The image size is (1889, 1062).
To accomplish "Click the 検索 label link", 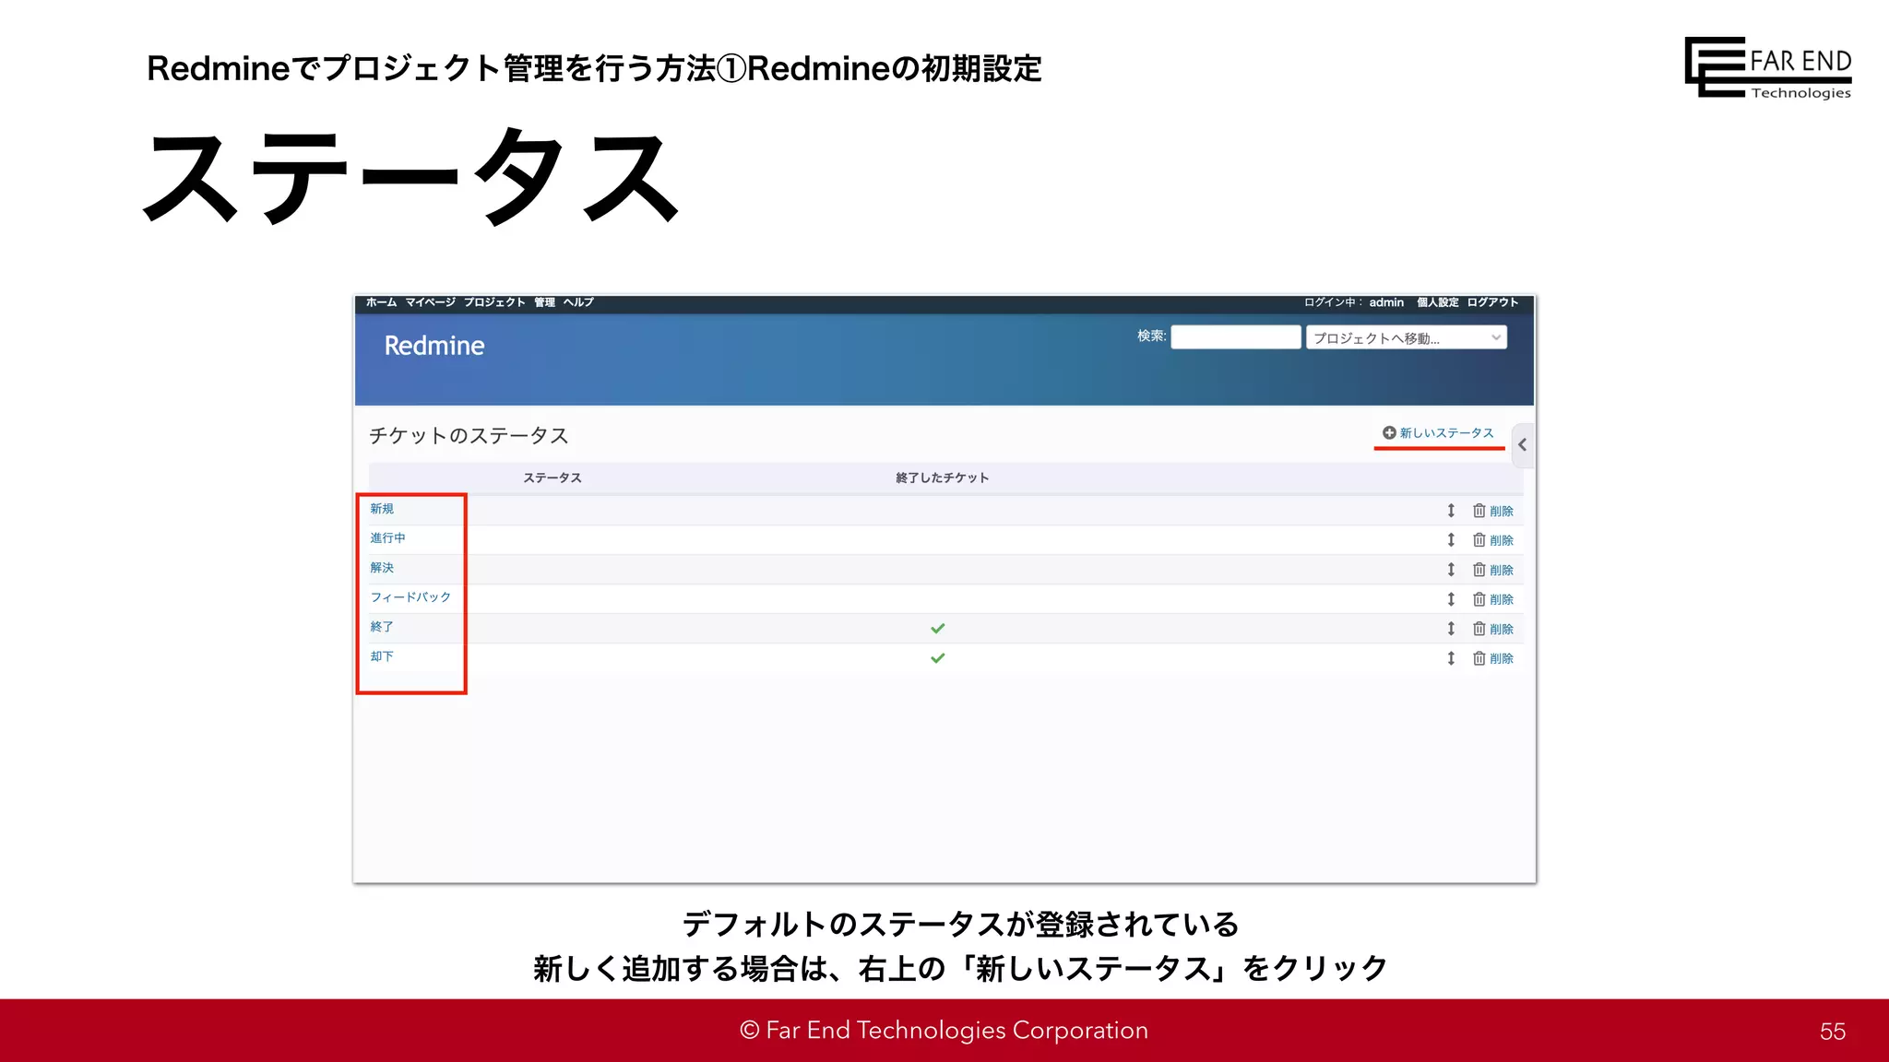I will point(1151,336).
